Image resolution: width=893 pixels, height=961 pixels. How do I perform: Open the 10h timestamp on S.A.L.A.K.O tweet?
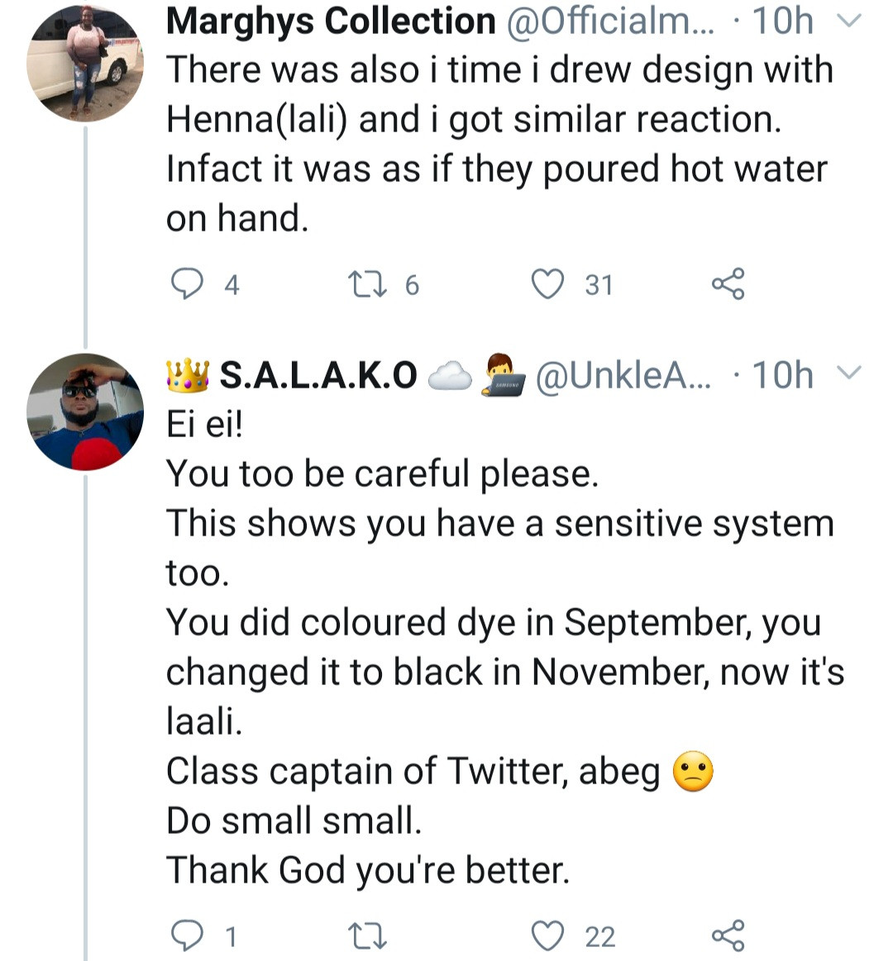781,376
